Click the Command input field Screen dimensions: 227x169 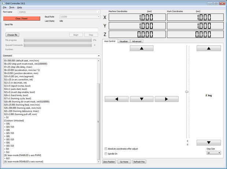point(55,56)
